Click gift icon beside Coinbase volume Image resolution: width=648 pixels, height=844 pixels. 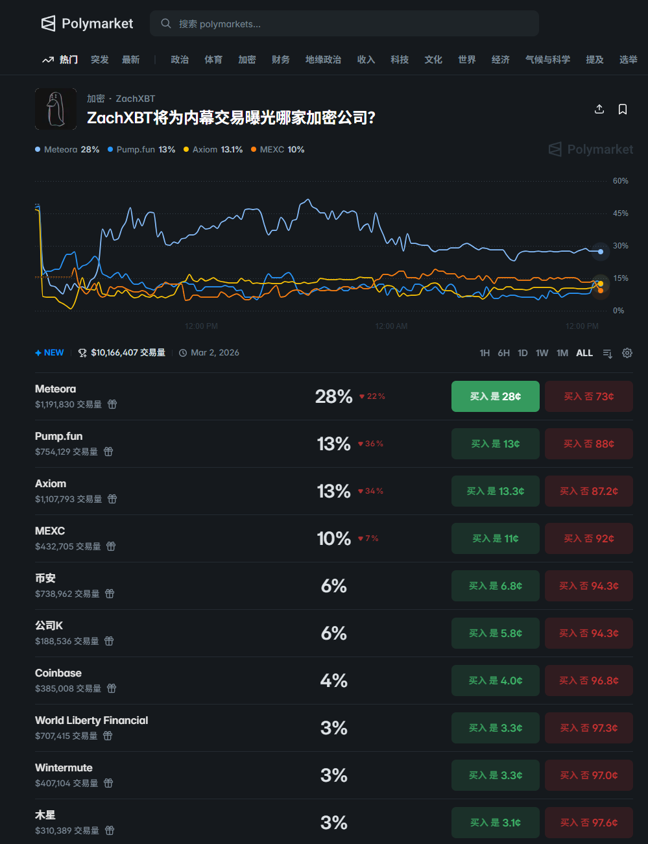point(112,688)
